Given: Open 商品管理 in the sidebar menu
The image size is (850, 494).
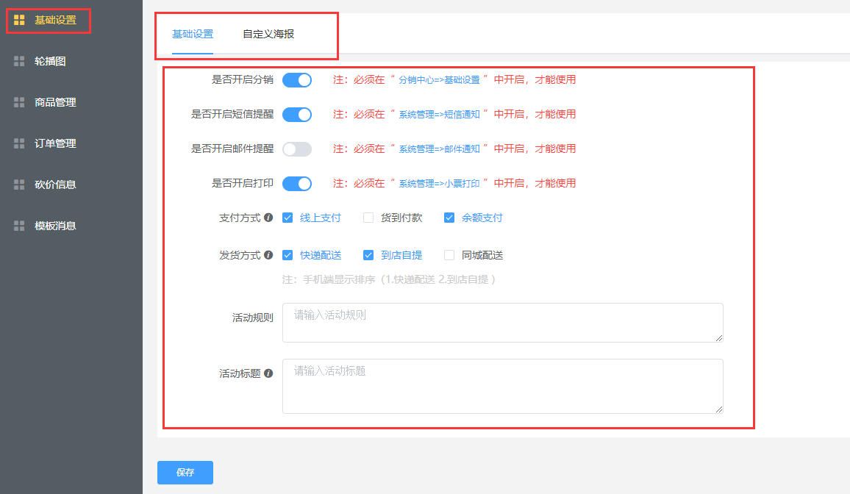Looking at the screenshot, I should pyautogui.click(x=55, y=103).
